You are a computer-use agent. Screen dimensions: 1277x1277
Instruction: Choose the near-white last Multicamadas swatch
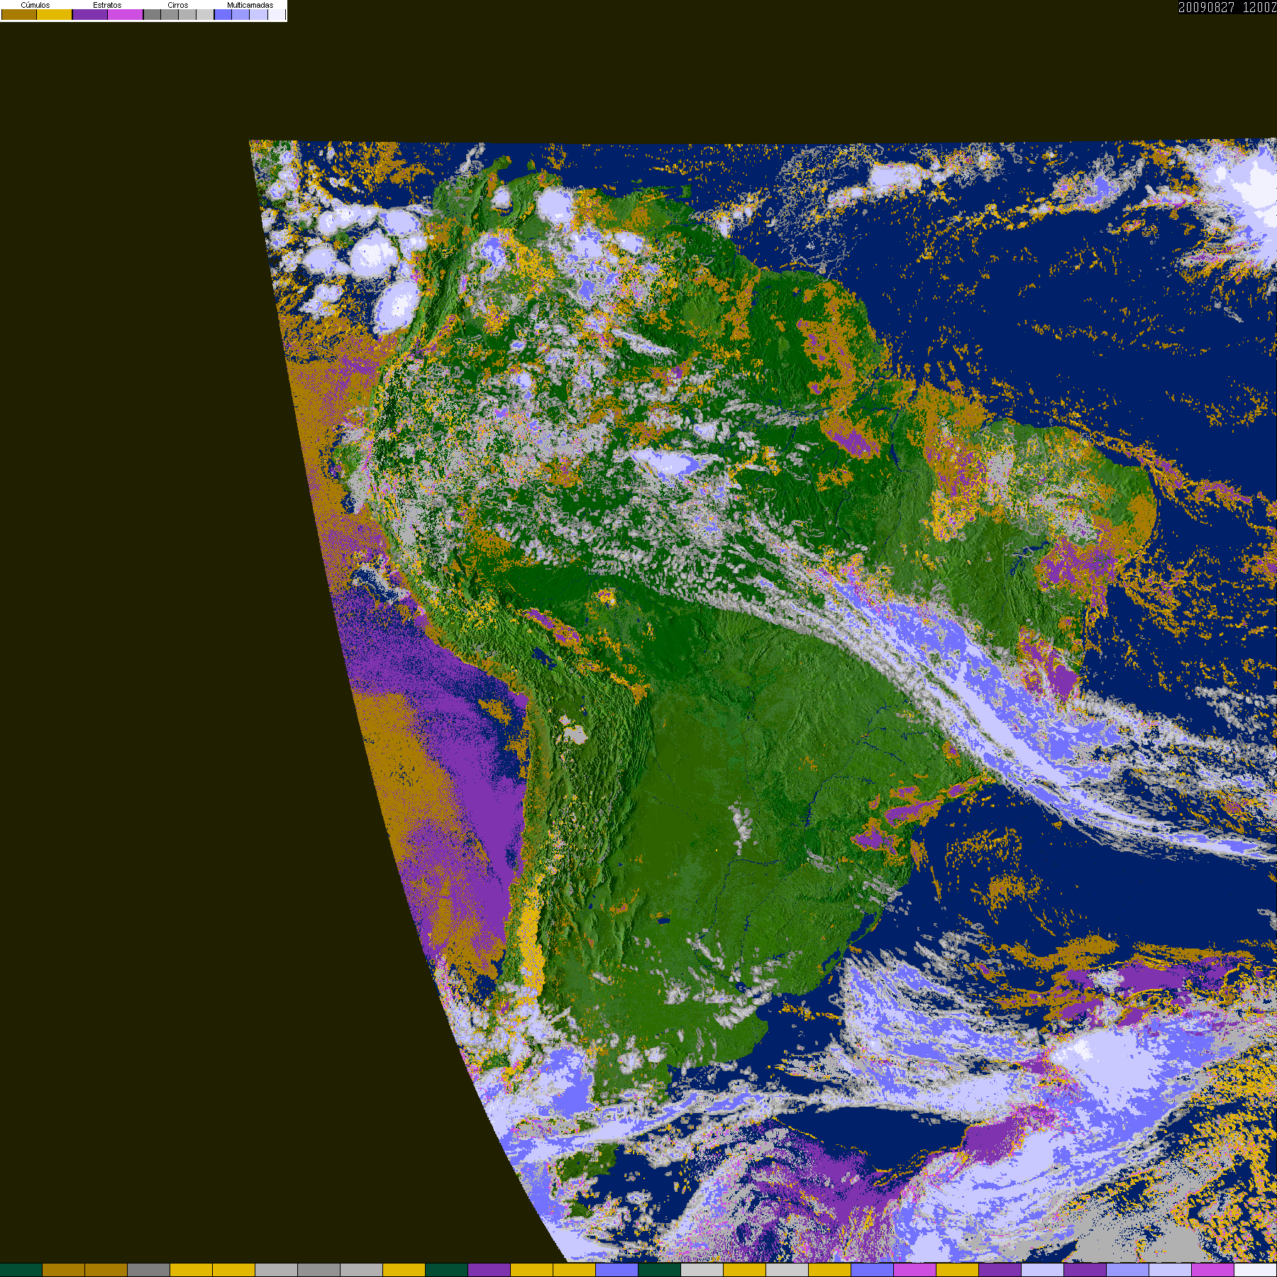coord(277,14)
